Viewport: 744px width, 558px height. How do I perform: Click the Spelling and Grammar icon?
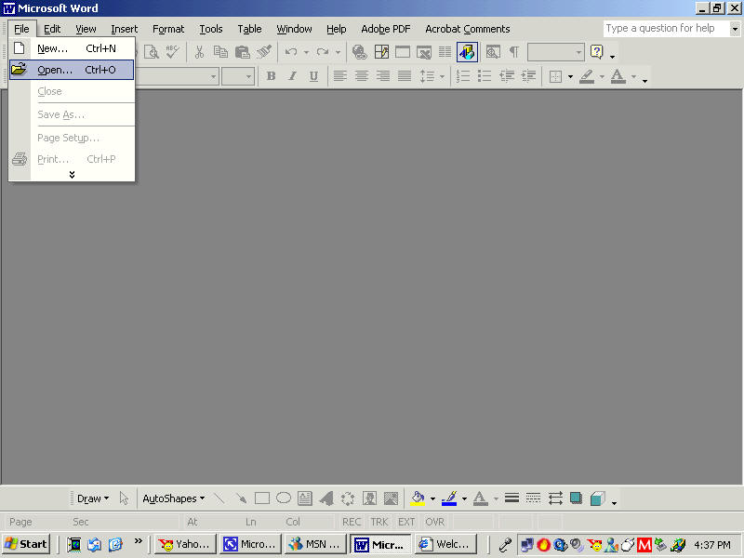pos(172,52)
